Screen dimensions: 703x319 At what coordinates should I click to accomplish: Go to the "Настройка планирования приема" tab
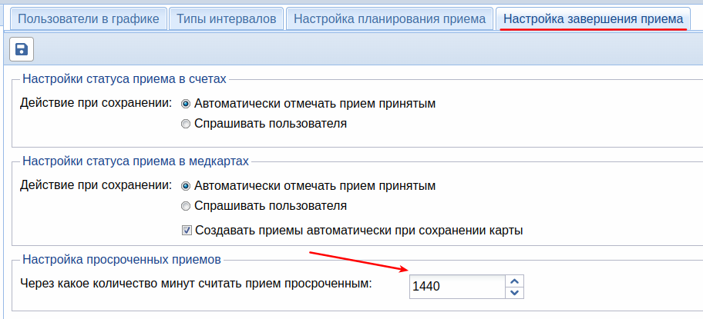point(389,18)
